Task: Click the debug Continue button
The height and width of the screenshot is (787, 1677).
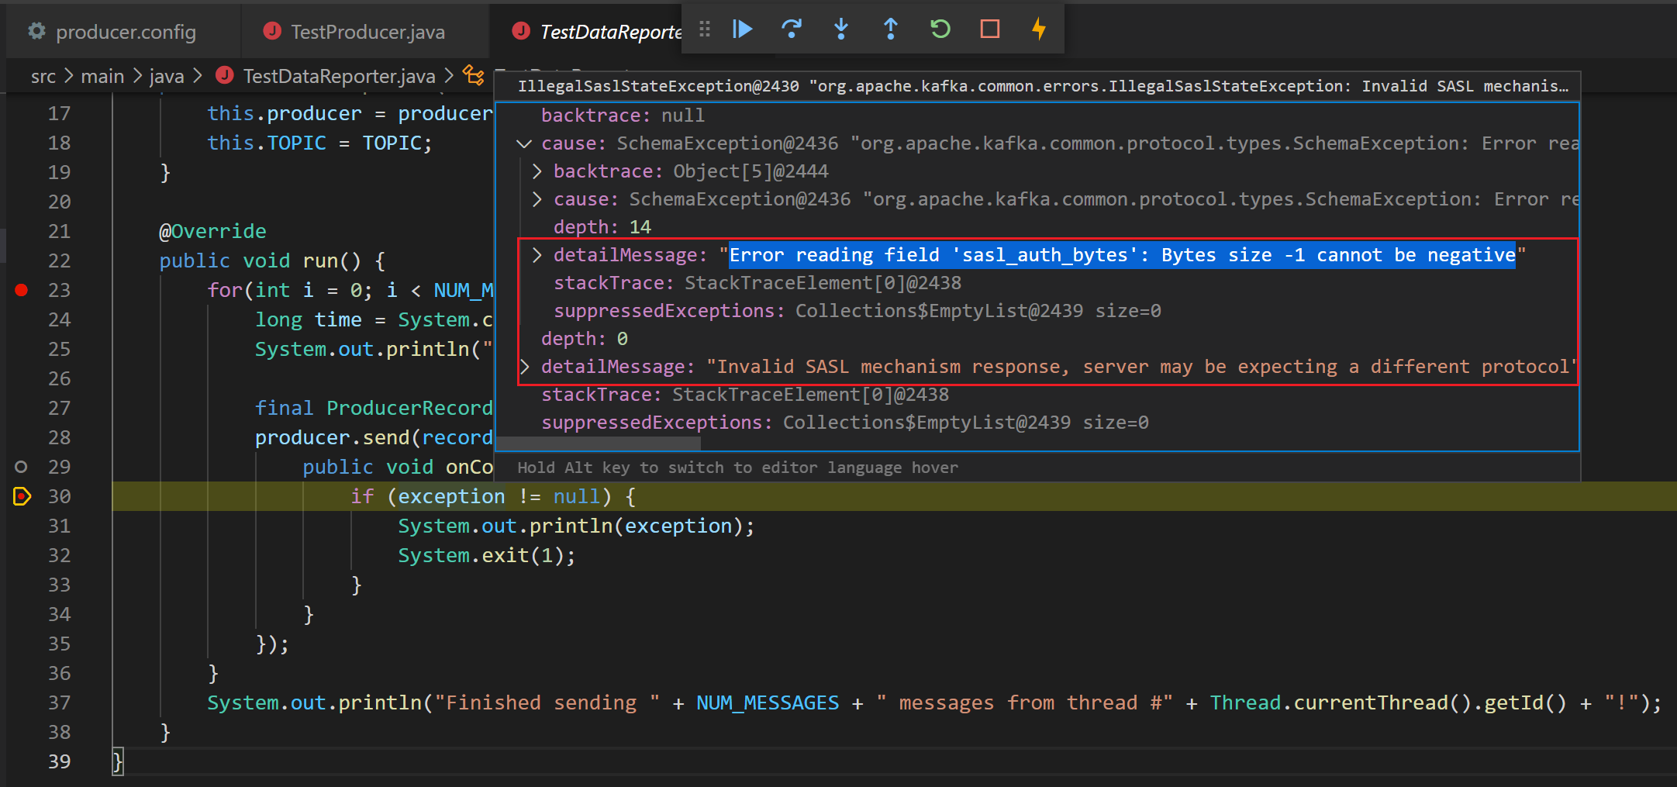Action: [742, 29]
